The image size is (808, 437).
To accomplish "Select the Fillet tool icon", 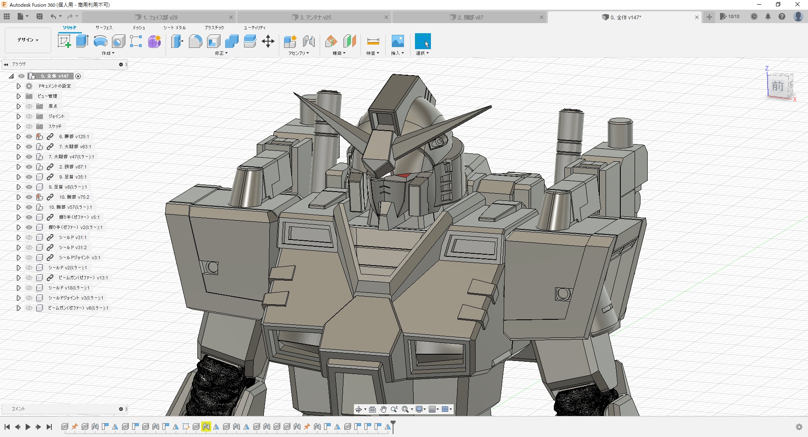I will [x=195, y=41].
